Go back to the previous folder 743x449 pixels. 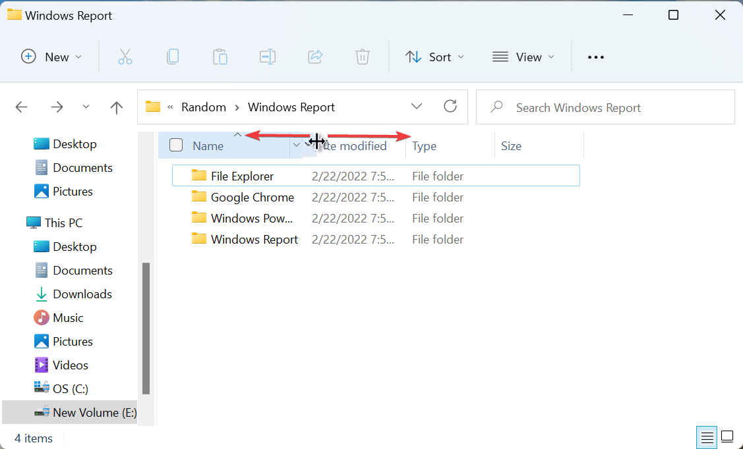pos(21,107)
